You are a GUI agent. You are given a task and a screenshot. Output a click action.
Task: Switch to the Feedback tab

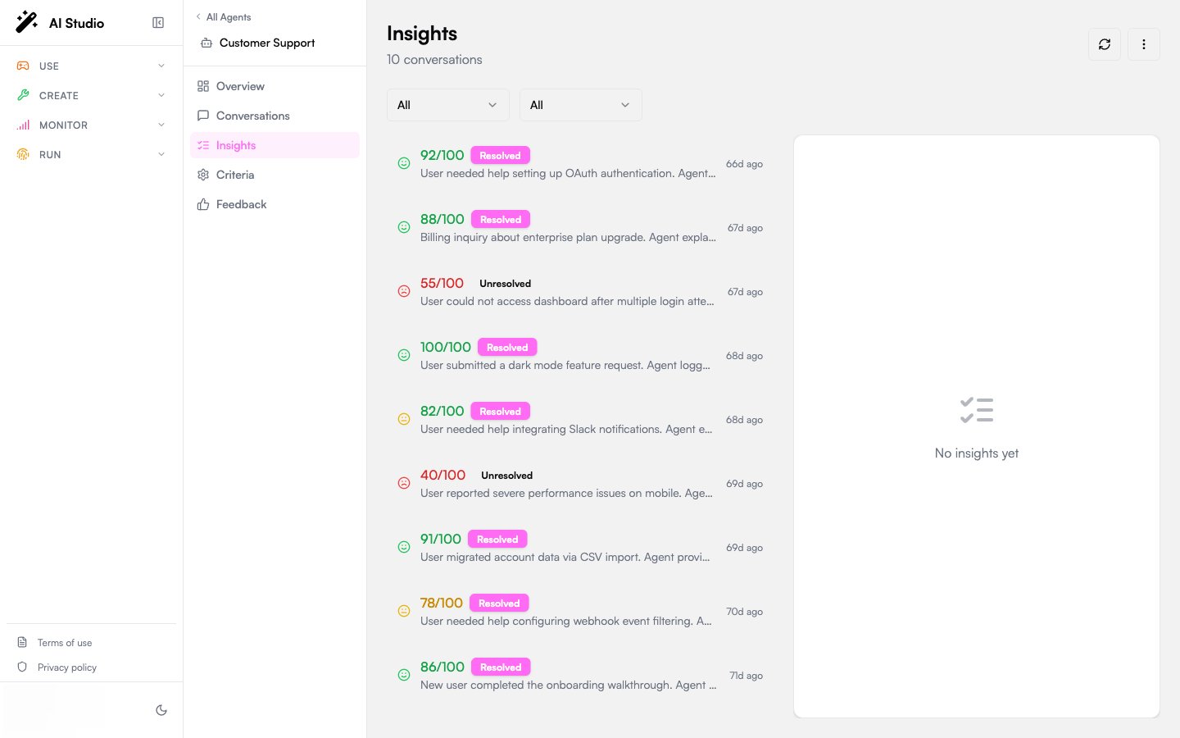click(x=275, y=204)
